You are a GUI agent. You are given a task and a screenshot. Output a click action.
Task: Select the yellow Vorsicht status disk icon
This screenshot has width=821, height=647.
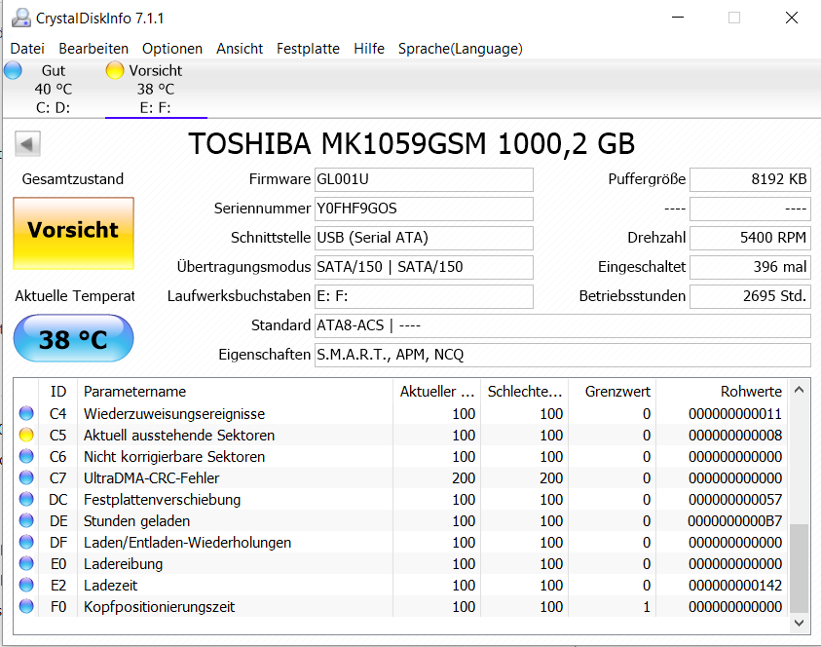(115, 70)
